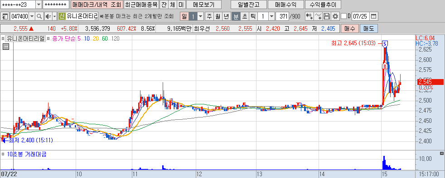Click the chart data table grid icon
The width and height of the screenshot is (445, 178).
(5, 47)
